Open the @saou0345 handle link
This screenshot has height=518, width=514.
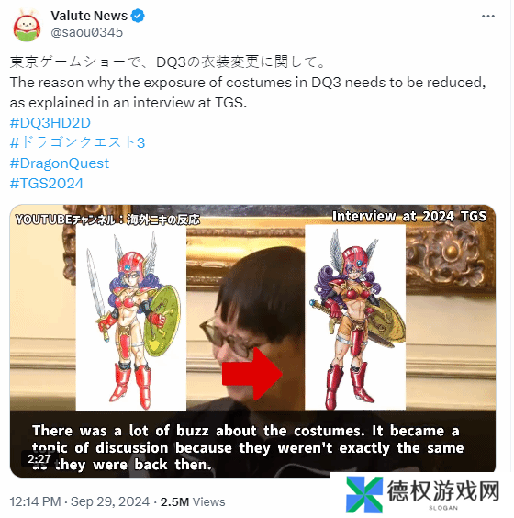click(87, 32)
